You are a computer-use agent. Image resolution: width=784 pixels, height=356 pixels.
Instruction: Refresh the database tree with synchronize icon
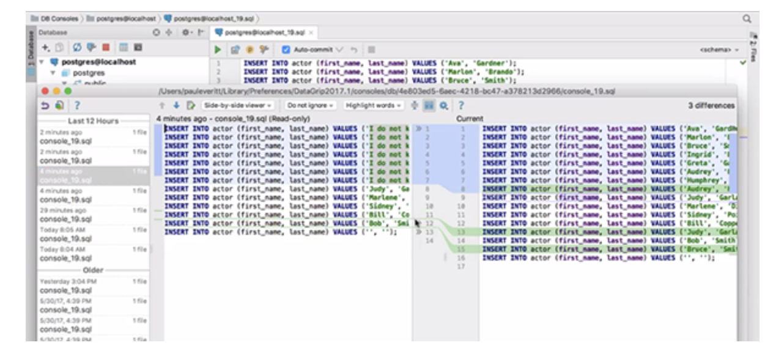78,46
